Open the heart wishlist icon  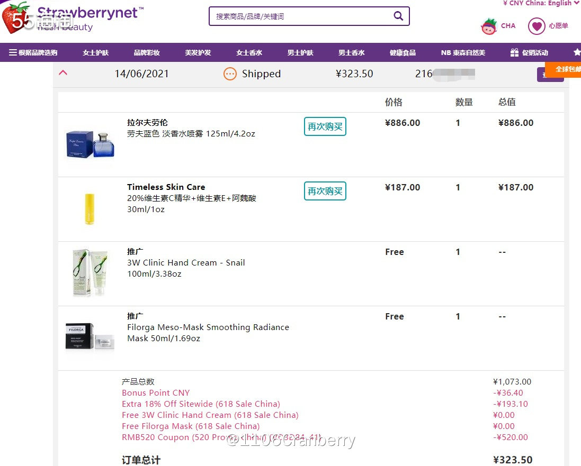coord(537,26)
